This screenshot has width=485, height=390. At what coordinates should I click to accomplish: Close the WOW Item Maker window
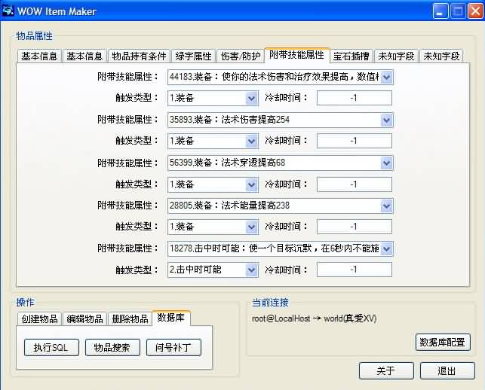475,11
